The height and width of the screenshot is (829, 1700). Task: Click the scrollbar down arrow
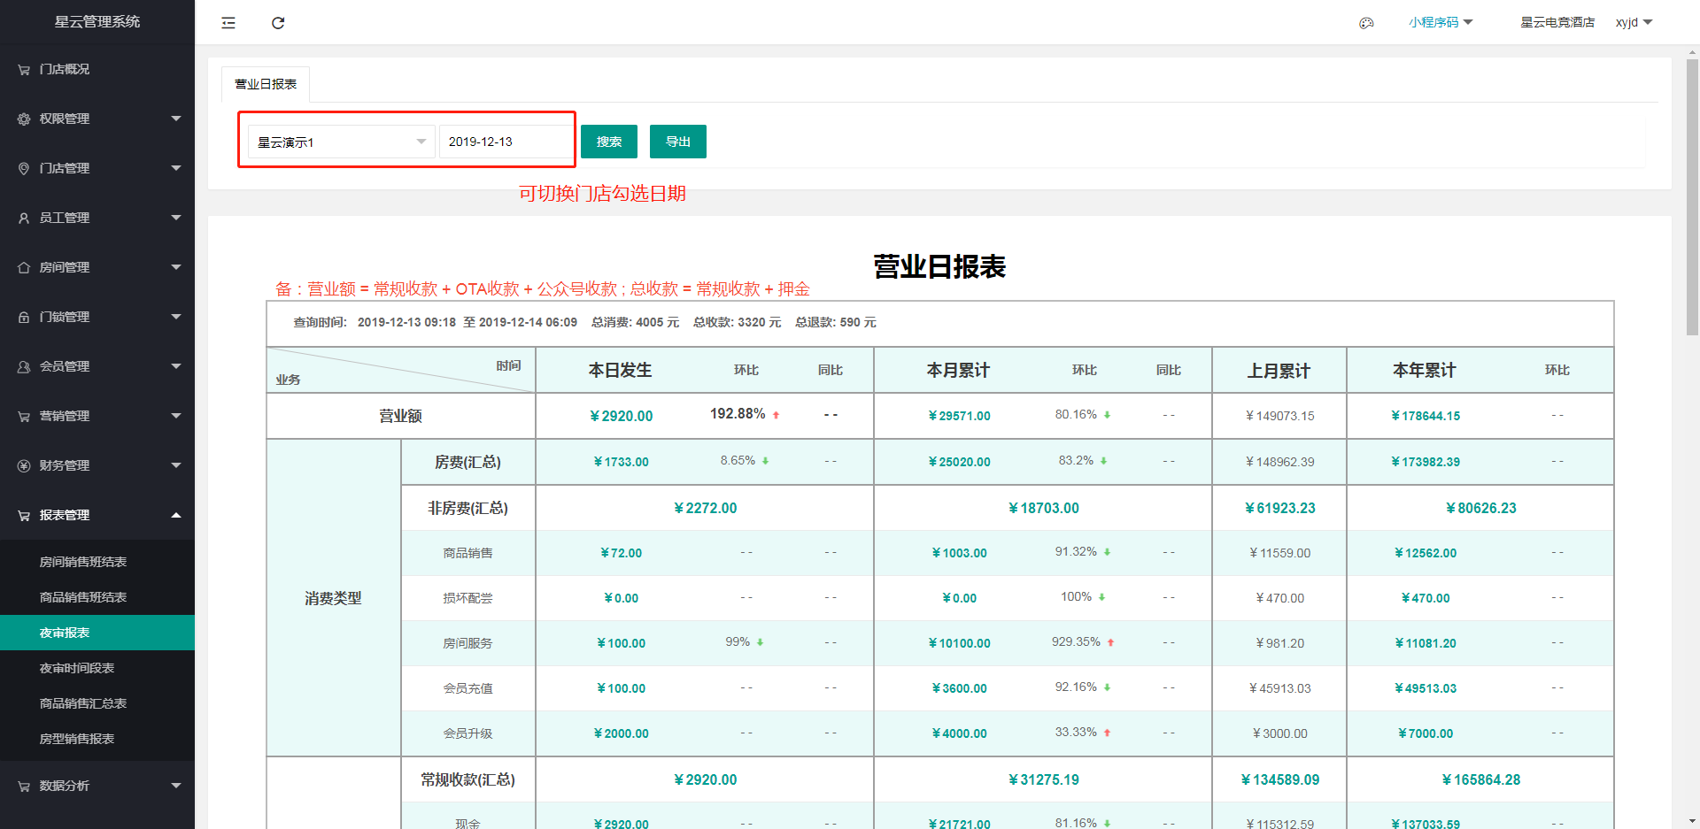pyautogui.click(x=1692, y=821)
